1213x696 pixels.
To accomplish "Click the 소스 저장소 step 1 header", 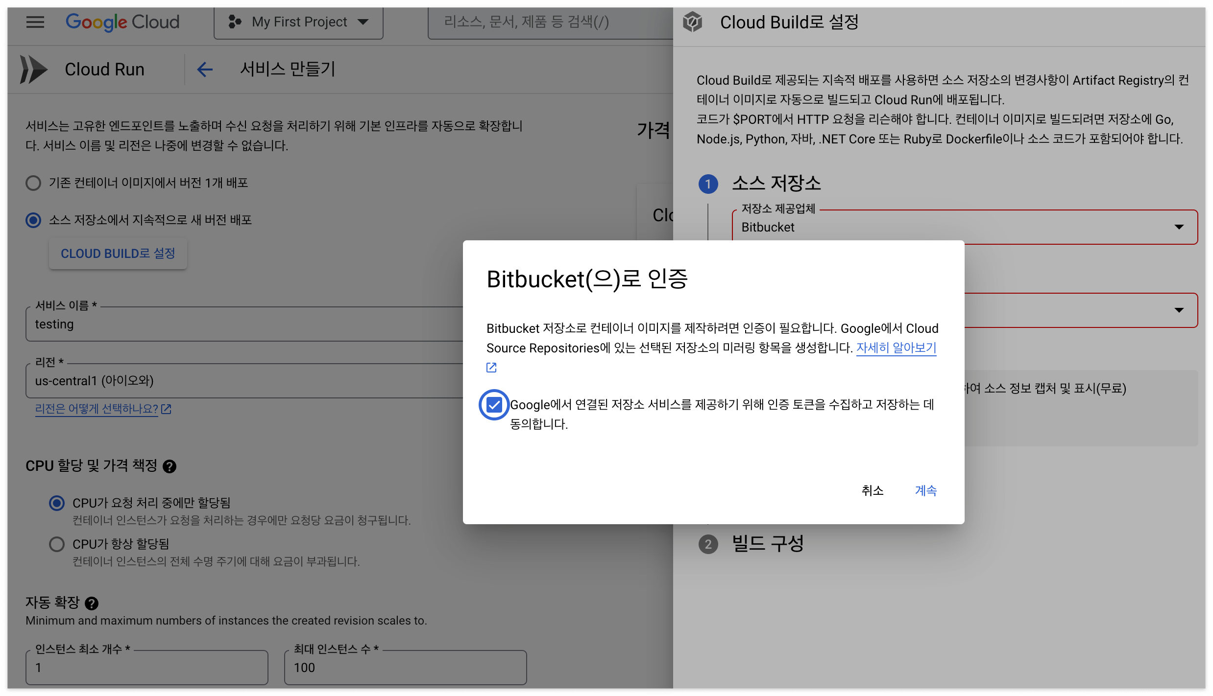I will [x=776, y=184].
